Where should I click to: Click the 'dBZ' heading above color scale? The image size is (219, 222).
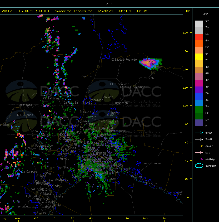click(x=205, y=14)
